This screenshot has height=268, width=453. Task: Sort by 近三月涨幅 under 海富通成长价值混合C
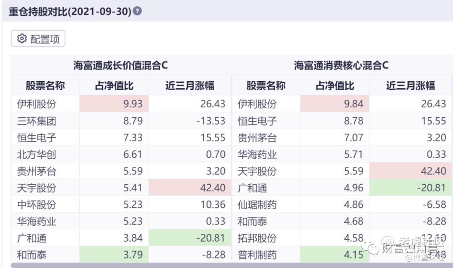(x=190, y=86)
